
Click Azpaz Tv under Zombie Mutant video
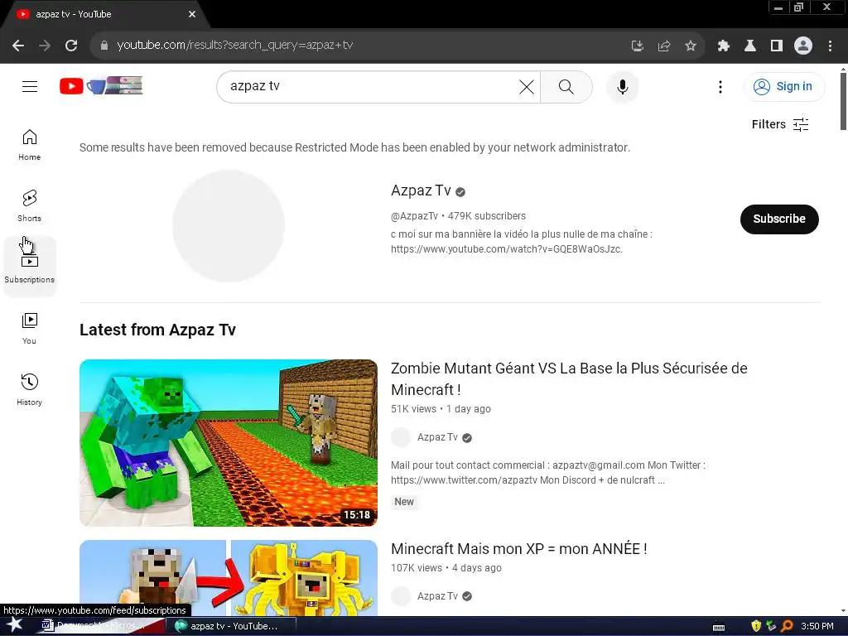(437, 437)
